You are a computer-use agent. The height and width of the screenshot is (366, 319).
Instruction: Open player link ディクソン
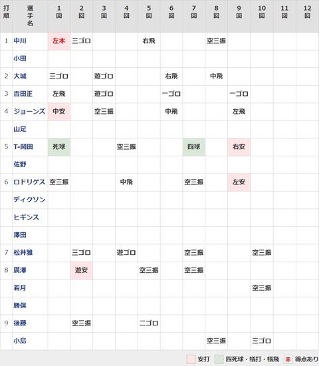(29, 200)
